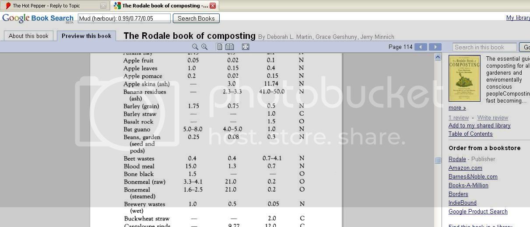This screenshot has height=227, width=530.
Task: Click the Beet wastes row label
Action: tap(139, 158)
